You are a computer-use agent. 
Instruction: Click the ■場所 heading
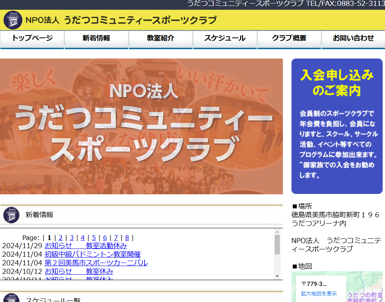point(302,206)
